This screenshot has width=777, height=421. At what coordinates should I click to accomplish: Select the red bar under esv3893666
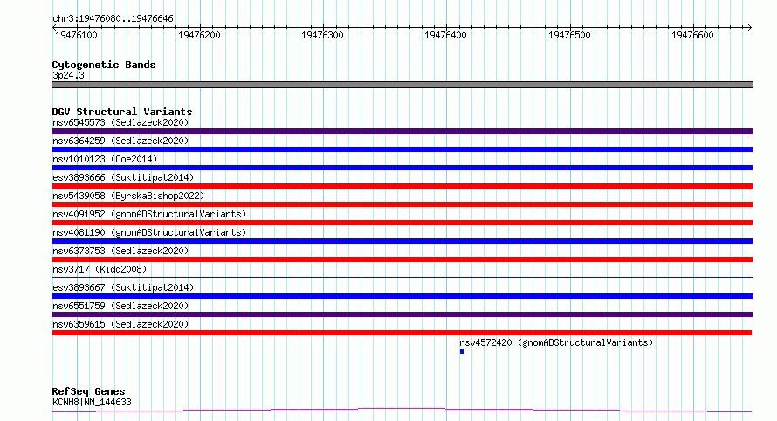tap(402, 186)
